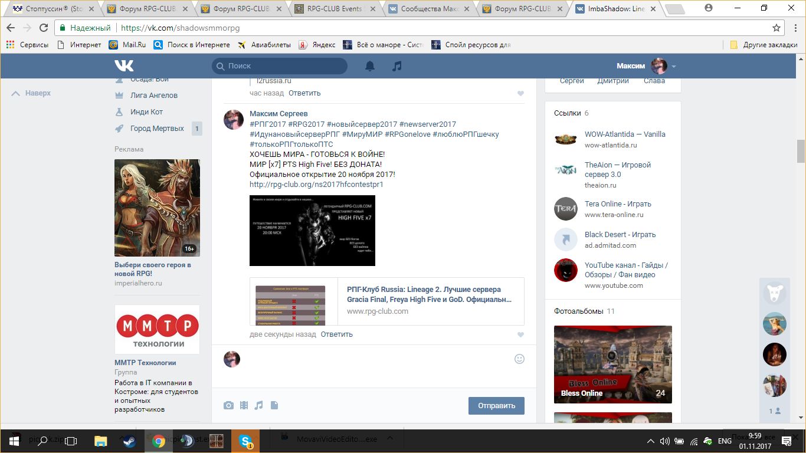The width and height of the screenshot is (806, 453).
Task: Click the page vertical scrollbar thumb
Action: (801, 151)
